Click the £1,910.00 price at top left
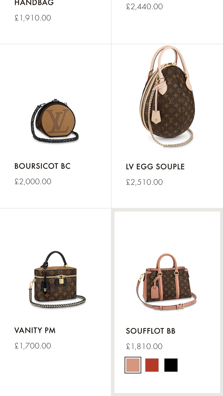The height and width of the screenshot is (396, 223). click(33, 18)
